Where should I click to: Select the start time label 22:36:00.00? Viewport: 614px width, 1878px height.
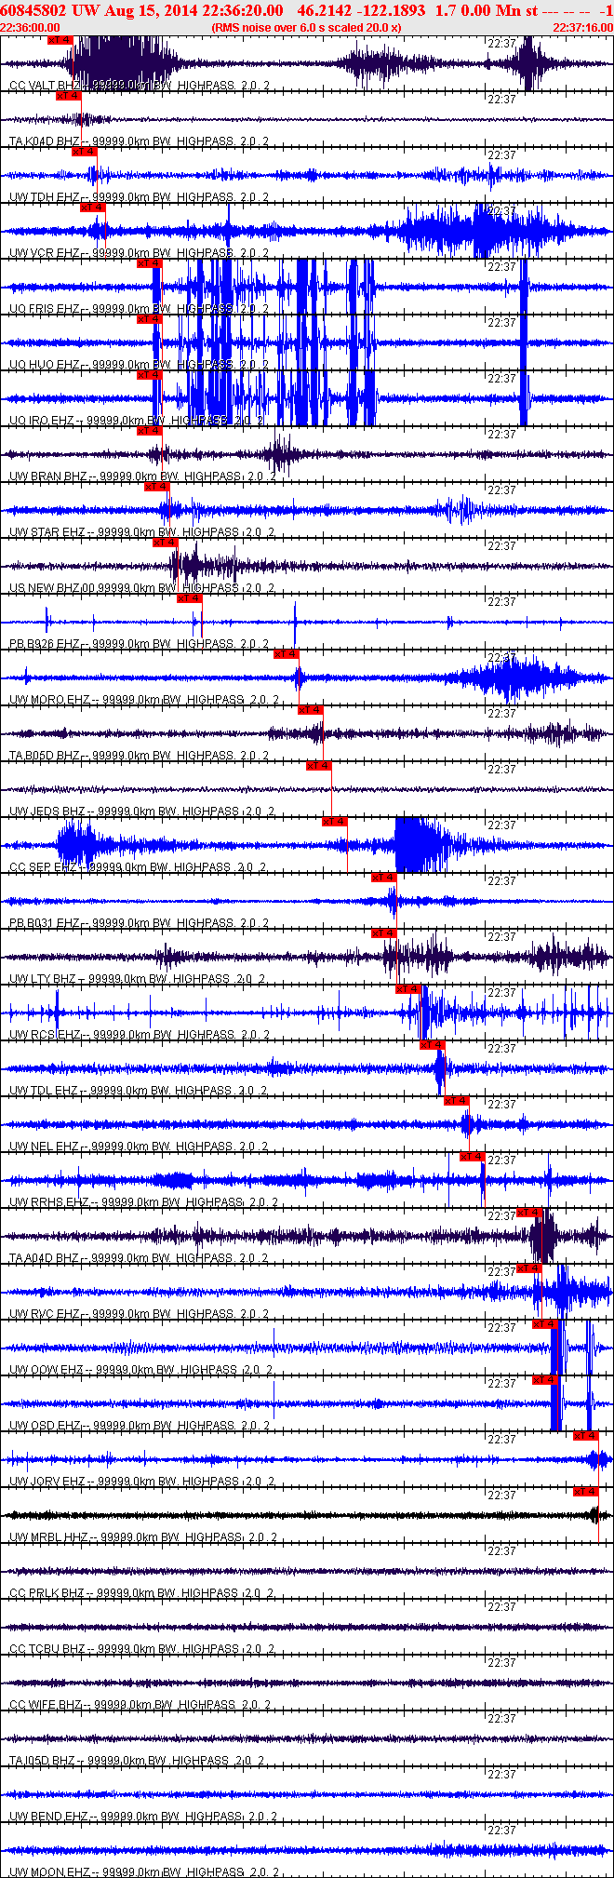tap(30, 28)
